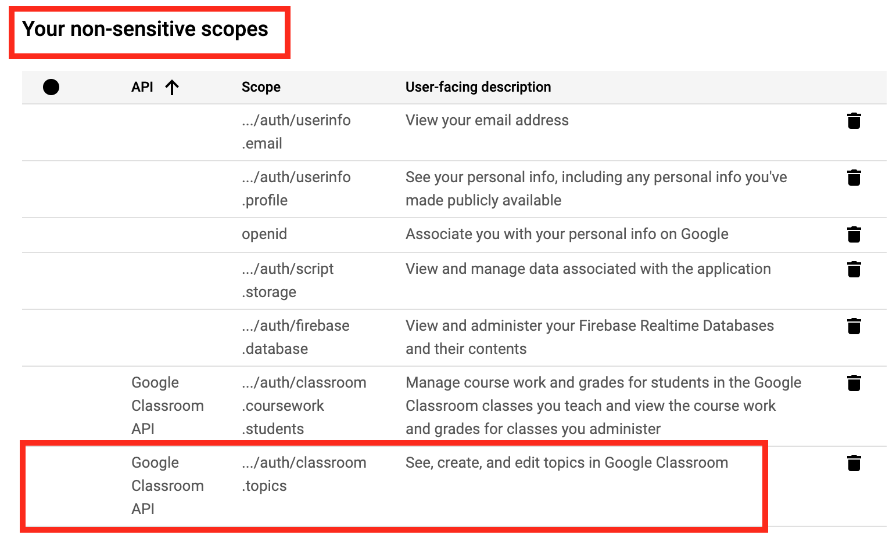Click the API column header
889x535 pixels.
(x=142, y=87)
